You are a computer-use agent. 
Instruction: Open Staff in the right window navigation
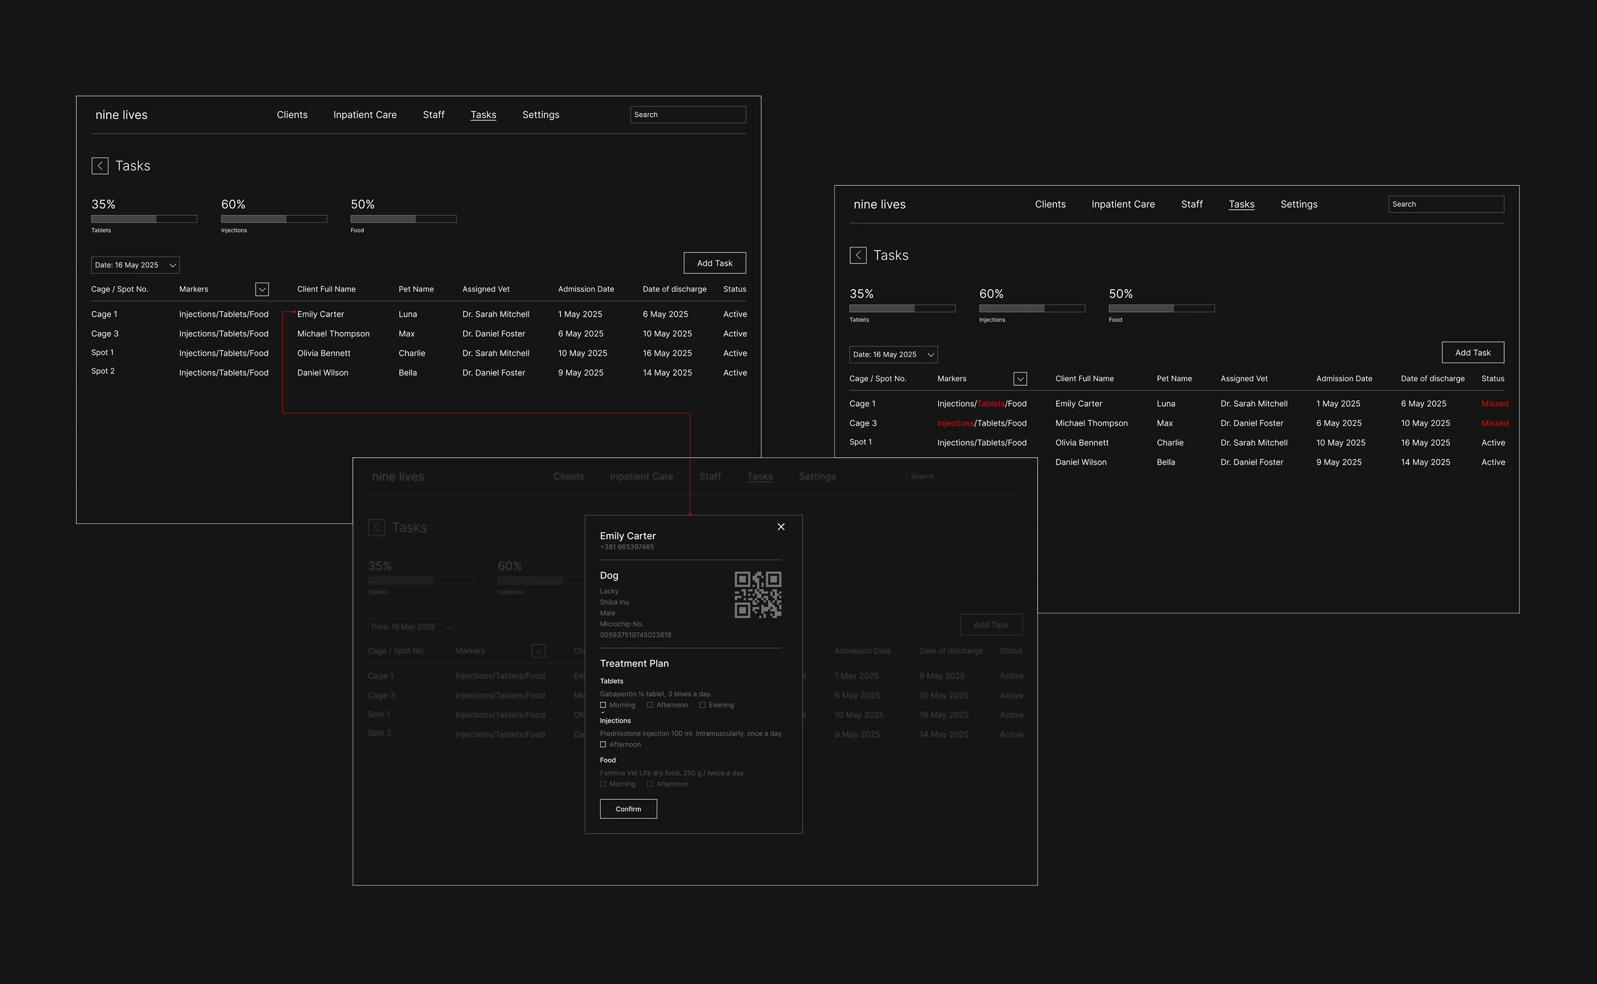coord(1191,204)
